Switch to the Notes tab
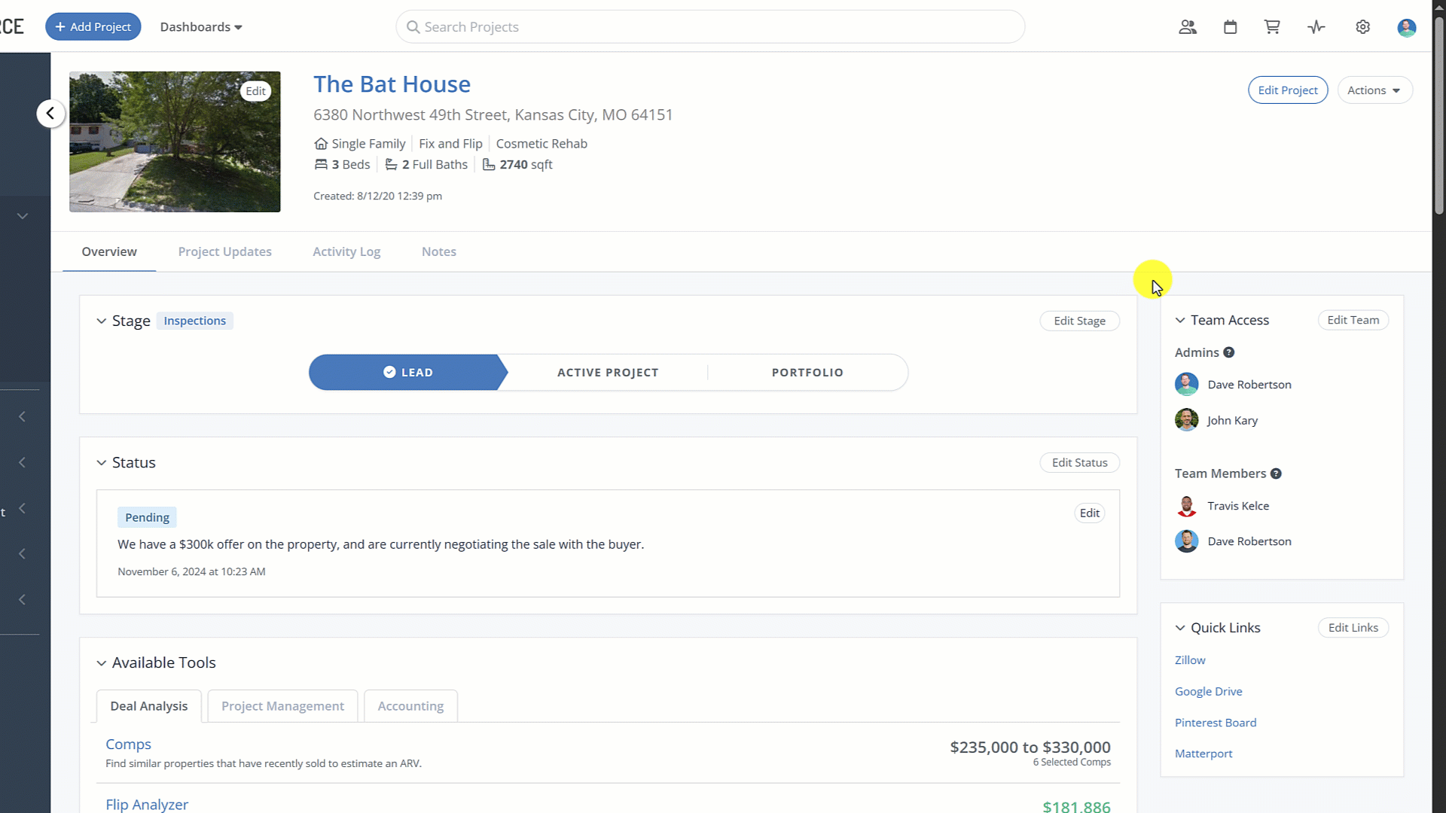 coord(439,251)
